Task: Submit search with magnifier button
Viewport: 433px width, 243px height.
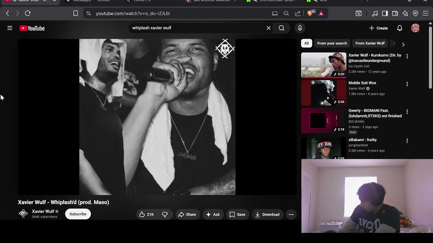Action: pyautogui.click(x=281, y=28)
